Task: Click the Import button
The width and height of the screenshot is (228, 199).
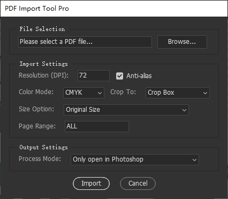Action: [x=92, y=183]
